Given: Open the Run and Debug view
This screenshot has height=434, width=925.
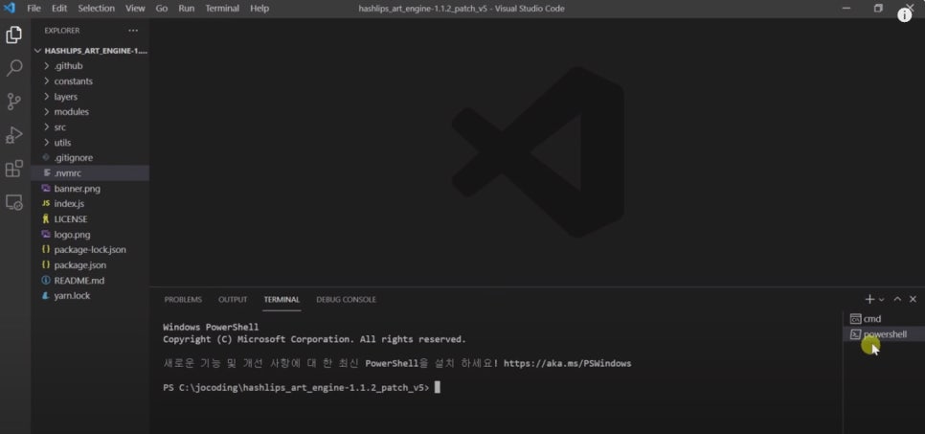Looking at the screenshot, I should (14, 135).
